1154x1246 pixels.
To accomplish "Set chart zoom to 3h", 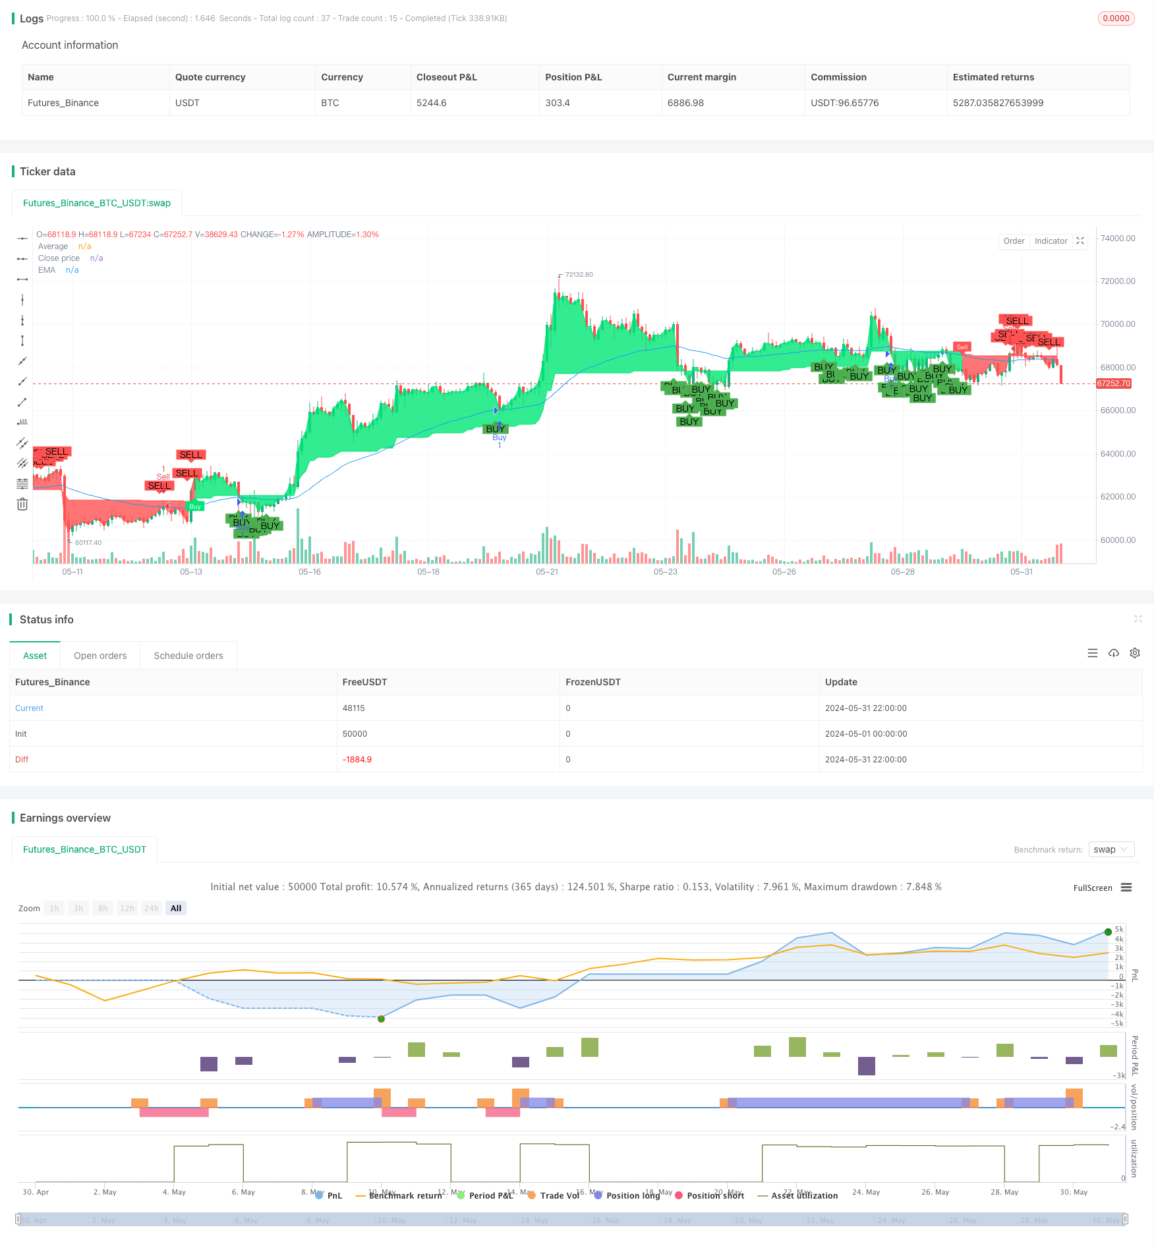I will coord(78,908).
